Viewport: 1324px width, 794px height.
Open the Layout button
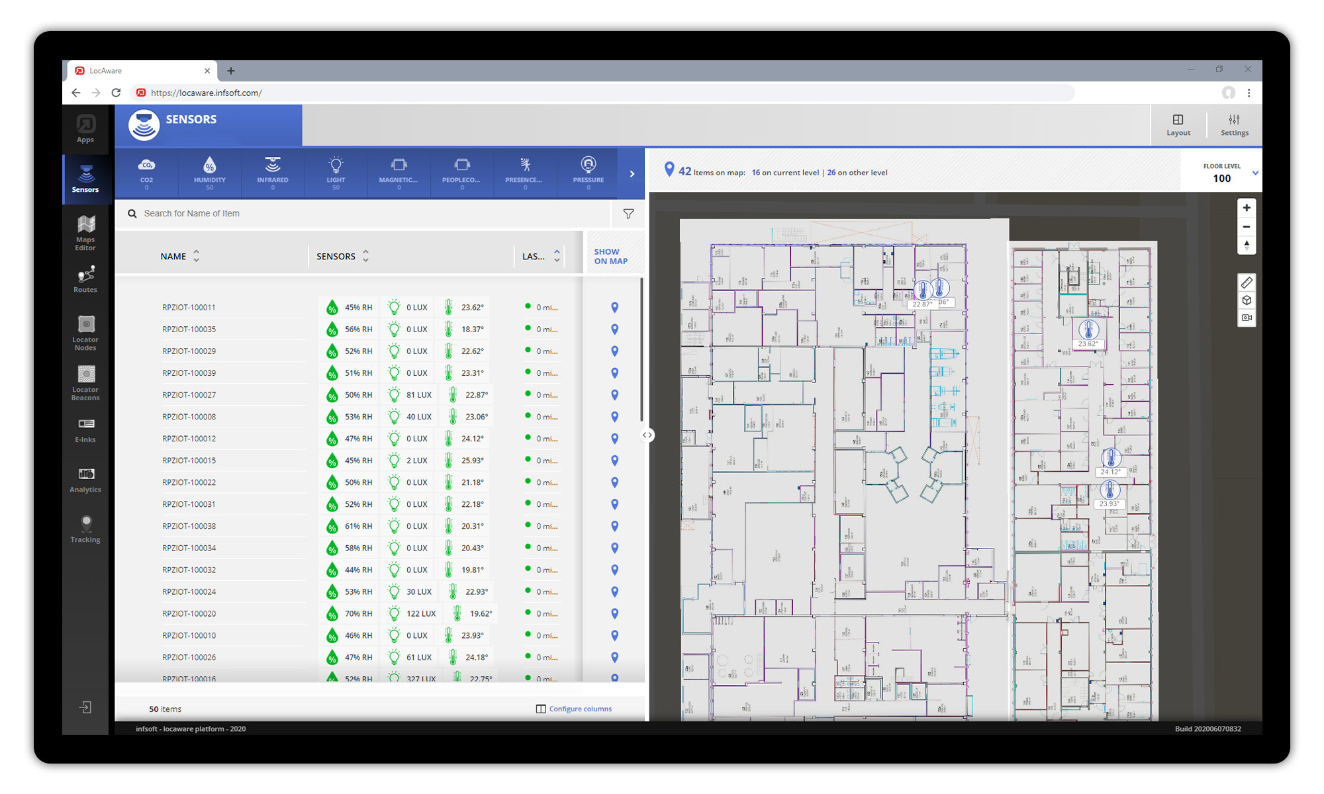(x=1178, y=124)
